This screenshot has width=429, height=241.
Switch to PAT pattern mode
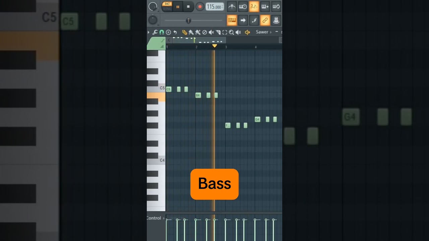(x=167, y=4)
